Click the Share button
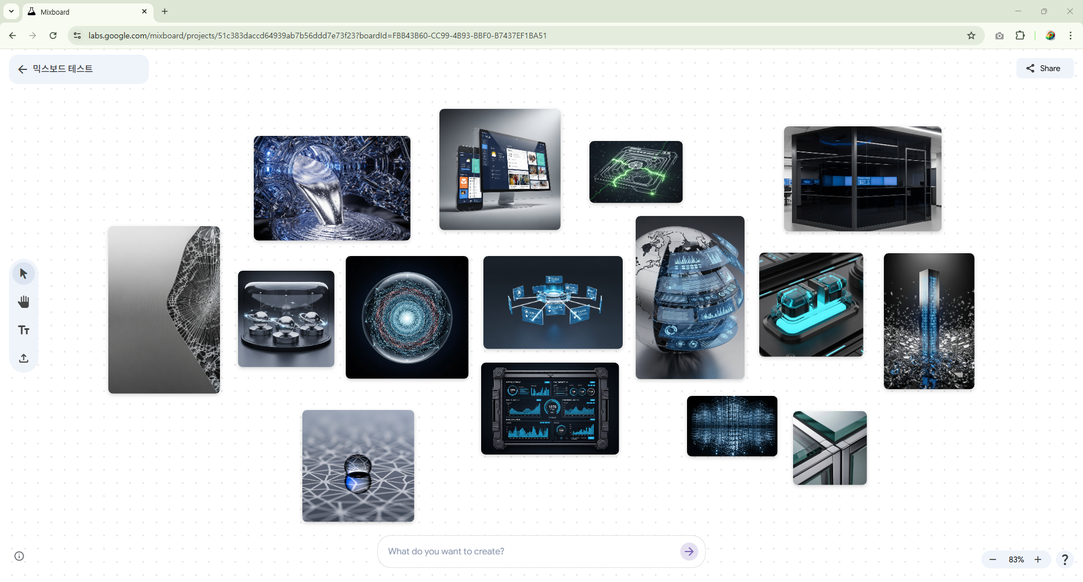Image resolution: width=1083 pixels, height=582 pixels. point(1044,68)
